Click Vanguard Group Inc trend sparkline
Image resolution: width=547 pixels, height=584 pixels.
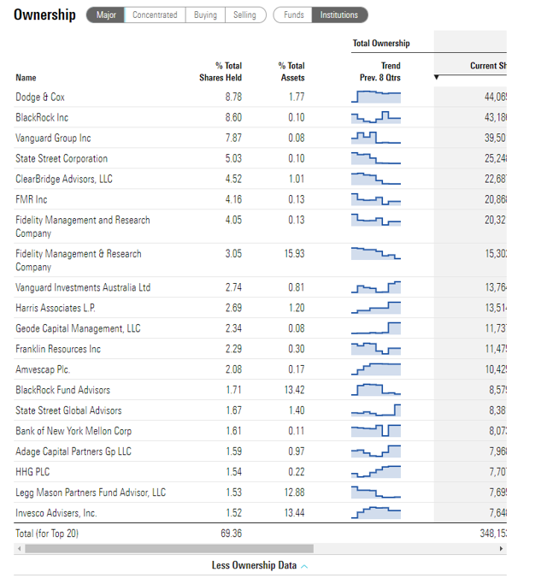376,138
